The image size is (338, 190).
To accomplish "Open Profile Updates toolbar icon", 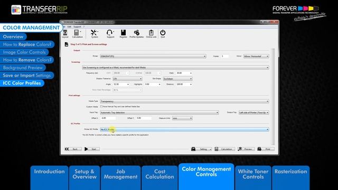I will tap(136, 34).
